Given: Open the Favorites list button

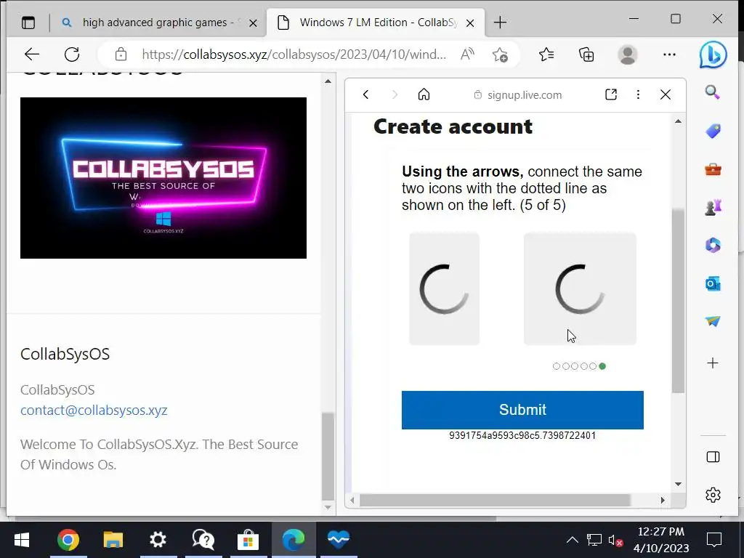Looking at the screenshot, I should point(546,54).
